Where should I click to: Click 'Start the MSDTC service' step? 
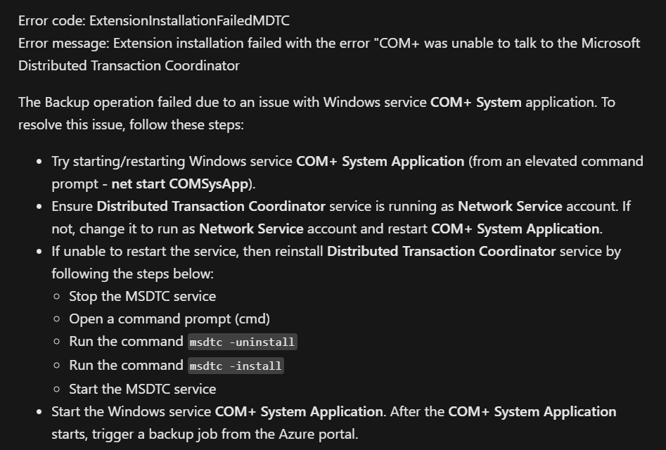[142, 389]
